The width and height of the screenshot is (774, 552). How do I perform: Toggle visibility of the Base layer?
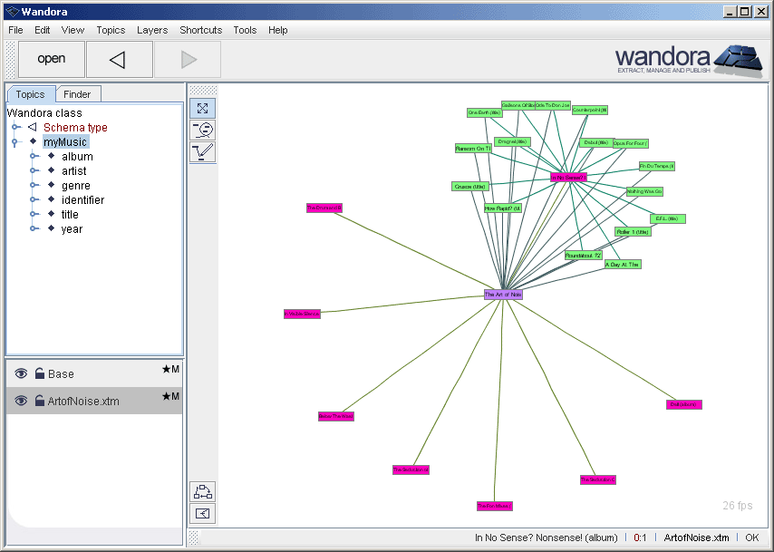[x=20, y=373]
